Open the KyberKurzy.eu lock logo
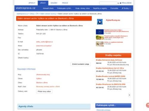 point(100,22)
